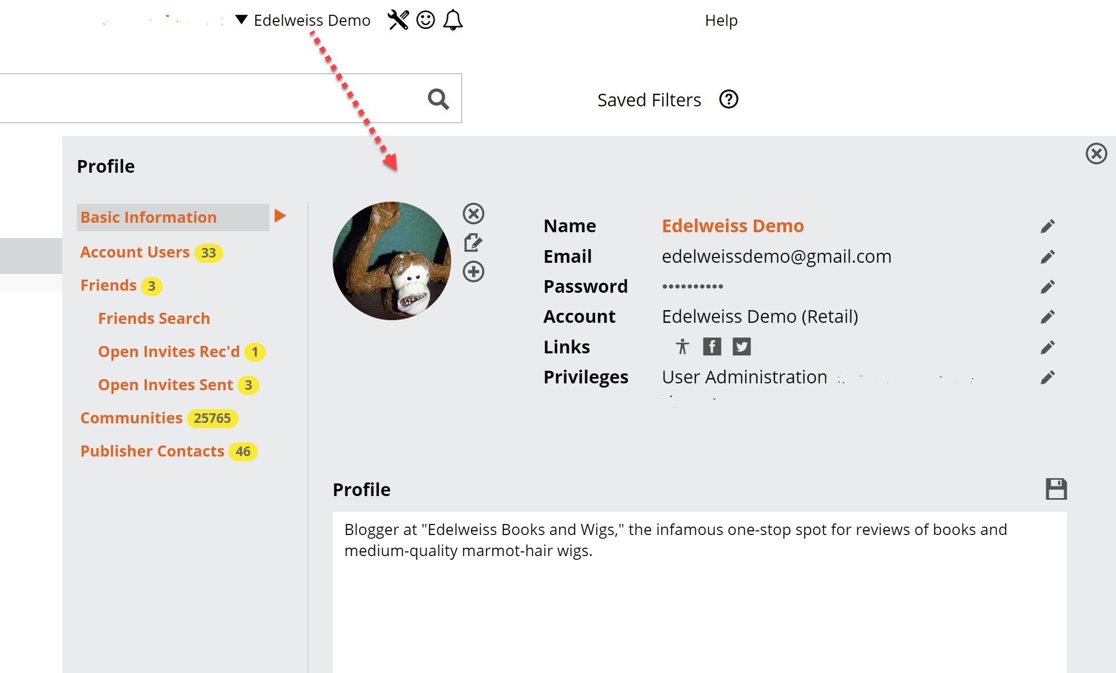
Task: Edit the Password pencil icon
Action: click(1048, 287)
